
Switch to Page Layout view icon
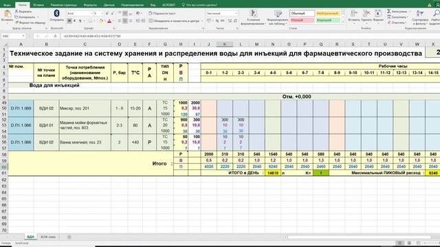point(409,243)
